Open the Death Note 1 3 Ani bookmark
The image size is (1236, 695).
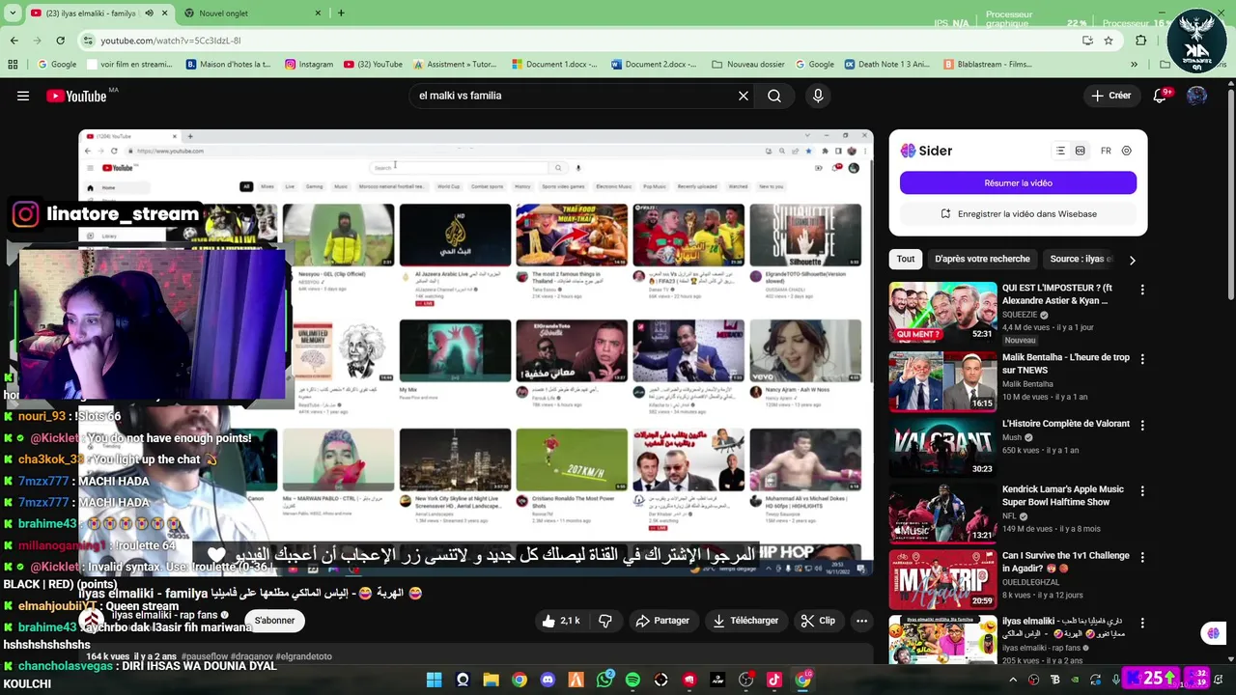click(886, 65)
